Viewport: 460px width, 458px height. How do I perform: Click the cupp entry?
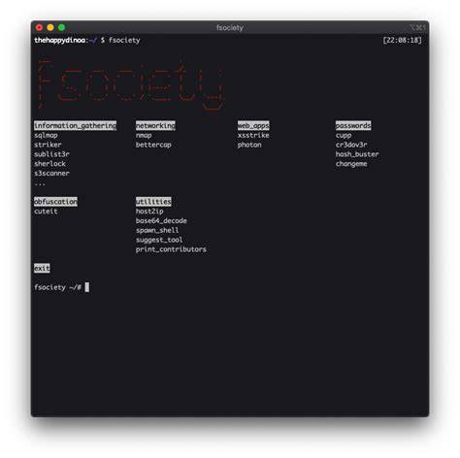[344, 135]
